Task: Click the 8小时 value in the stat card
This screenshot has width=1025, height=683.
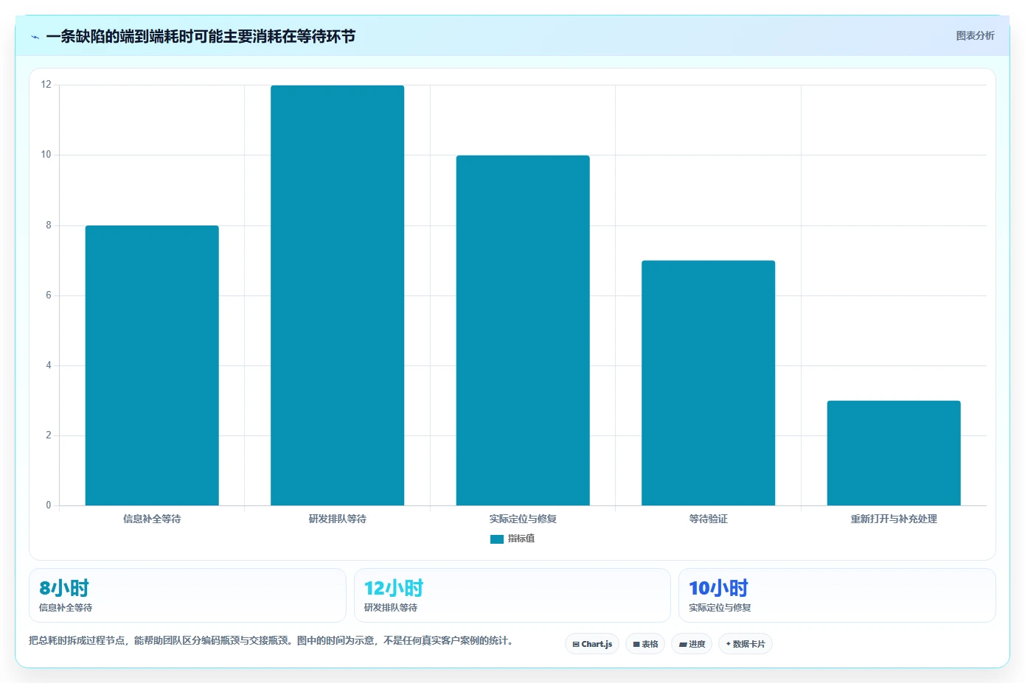Action: [x=64, y=588]
